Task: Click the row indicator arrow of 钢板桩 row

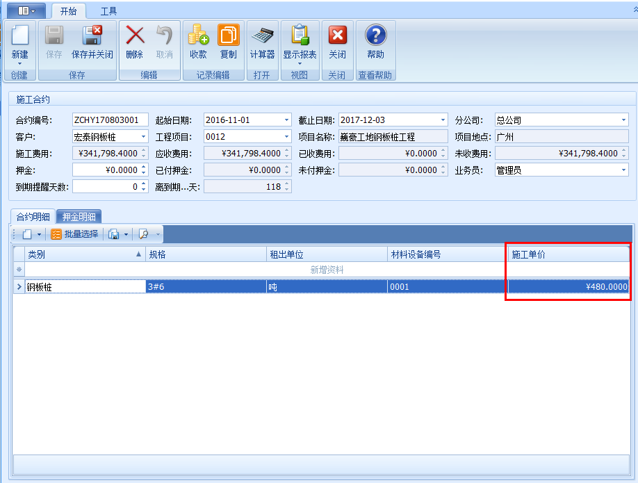Action: pyautogui.click(x=19, y=287)
